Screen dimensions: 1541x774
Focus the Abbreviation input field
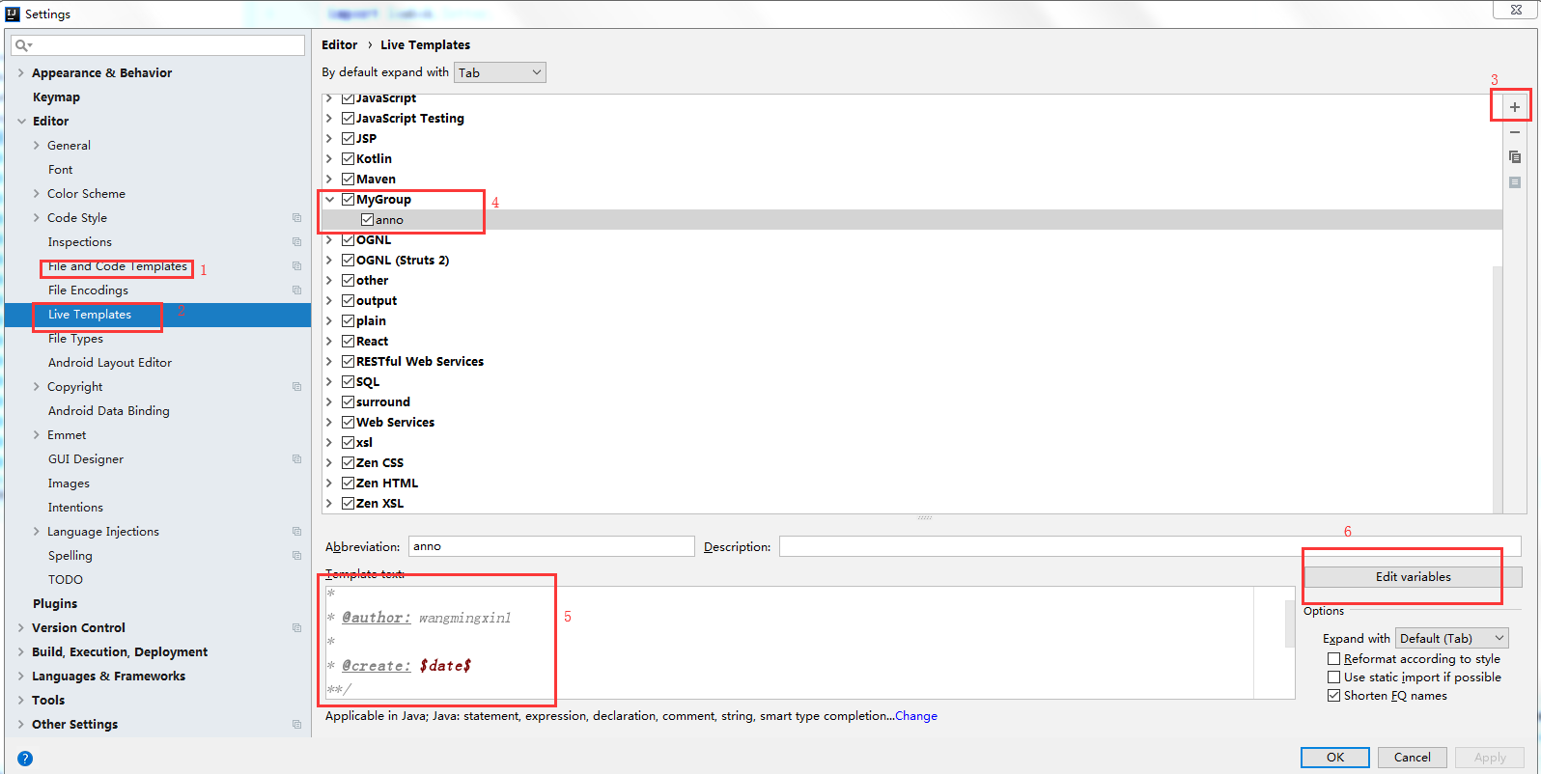(550, 546)
